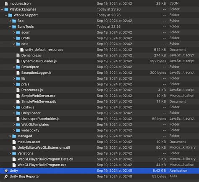Click the Brotli folder icon
This screenshot has height=182, width=199.
(18, 38)
